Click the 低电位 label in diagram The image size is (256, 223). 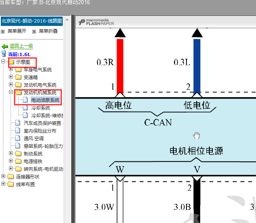pyautogui.click(x=197, y=105)
